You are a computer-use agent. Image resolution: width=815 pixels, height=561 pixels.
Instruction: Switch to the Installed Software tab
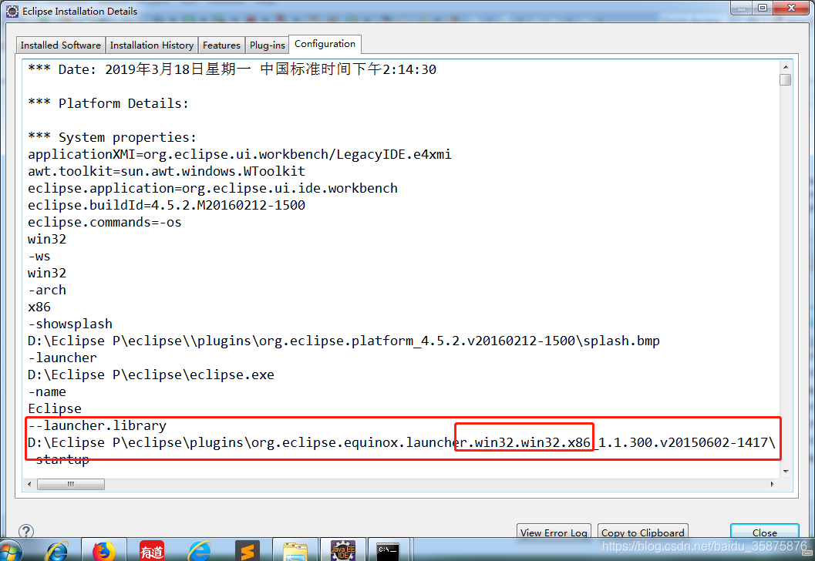61,45
